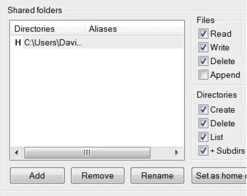The image size is (247, 196).
Task: Uncheck the directories Delete permission
Action: coord(203,123)
